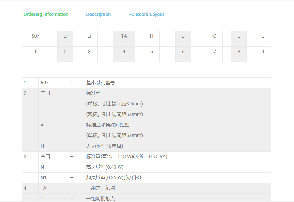Select the C cell in the ordering code row
The width and height of the screenshot is (294, 202).
[215, 36]
